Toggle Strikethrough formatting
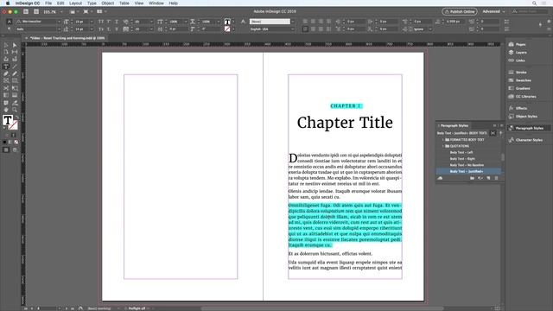 117,29
